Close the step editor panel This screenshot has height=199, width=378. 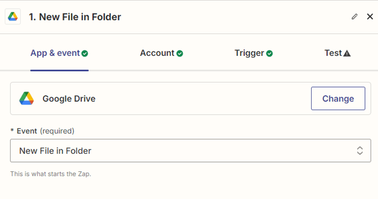[x=369, y=17]
